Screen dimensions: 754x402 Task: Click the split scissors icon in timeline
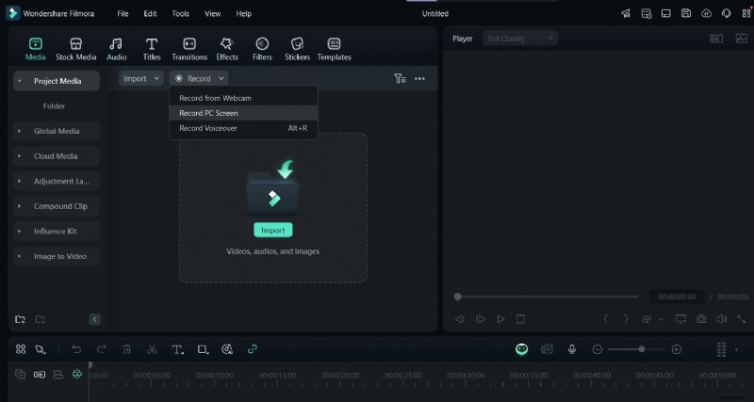152,349
